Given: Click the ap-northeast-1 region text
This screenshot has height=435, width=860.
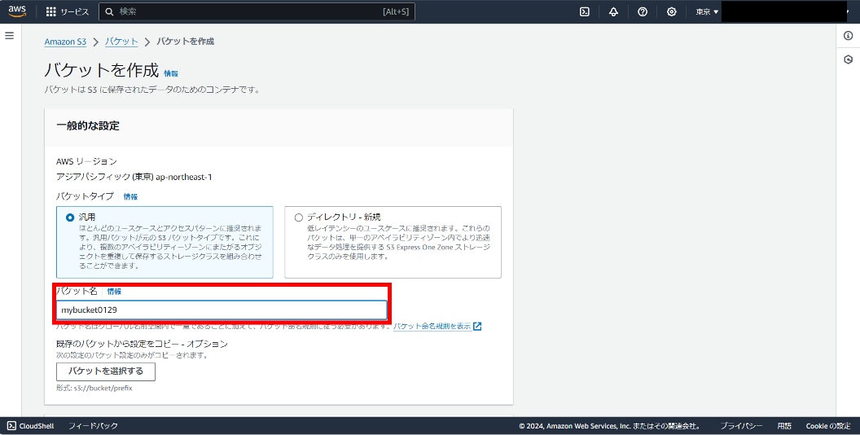Looking at the screenshot, I should 184,177.
